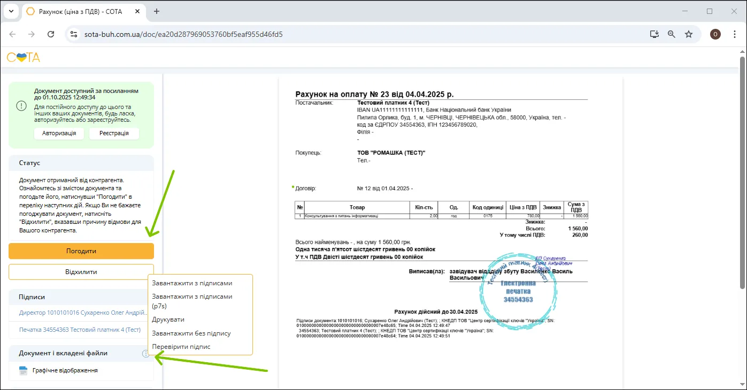747x390 pixels.
Task: Reload the page
Action: [x=51, y=34]
